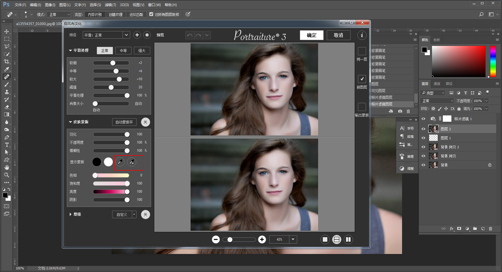Select 中等 smoothing preset

point(123,51)
